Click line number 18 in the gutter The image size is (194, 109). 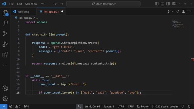18,93
